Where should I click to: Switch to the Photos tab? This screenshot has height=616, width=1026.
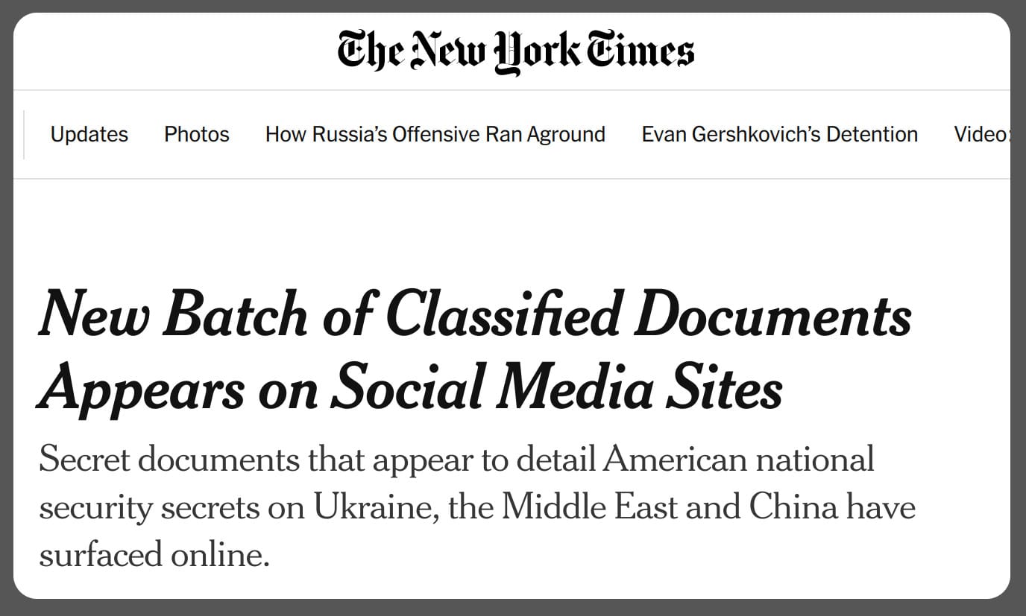click(196, 135)
